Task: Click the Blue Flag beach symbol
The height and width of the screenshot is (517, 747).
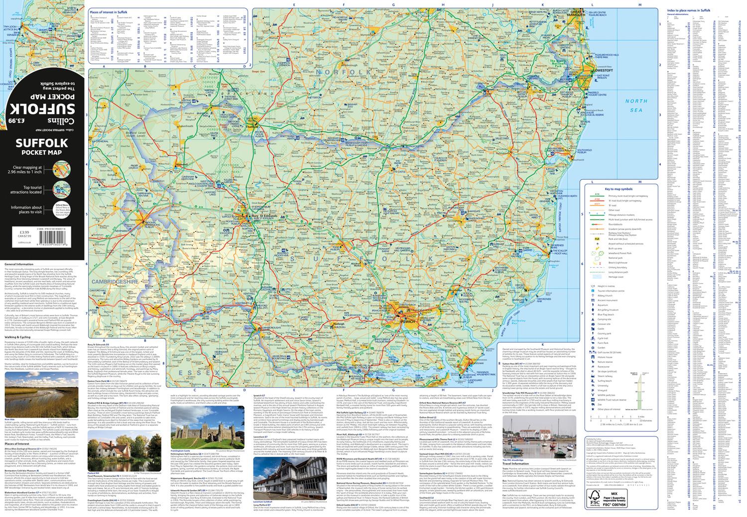Action: (x=593, y=314)
